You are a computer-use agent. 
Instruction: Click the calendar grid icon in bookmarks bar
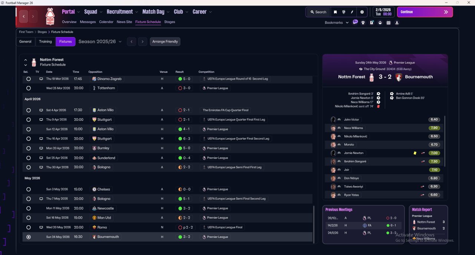(389, 23)
